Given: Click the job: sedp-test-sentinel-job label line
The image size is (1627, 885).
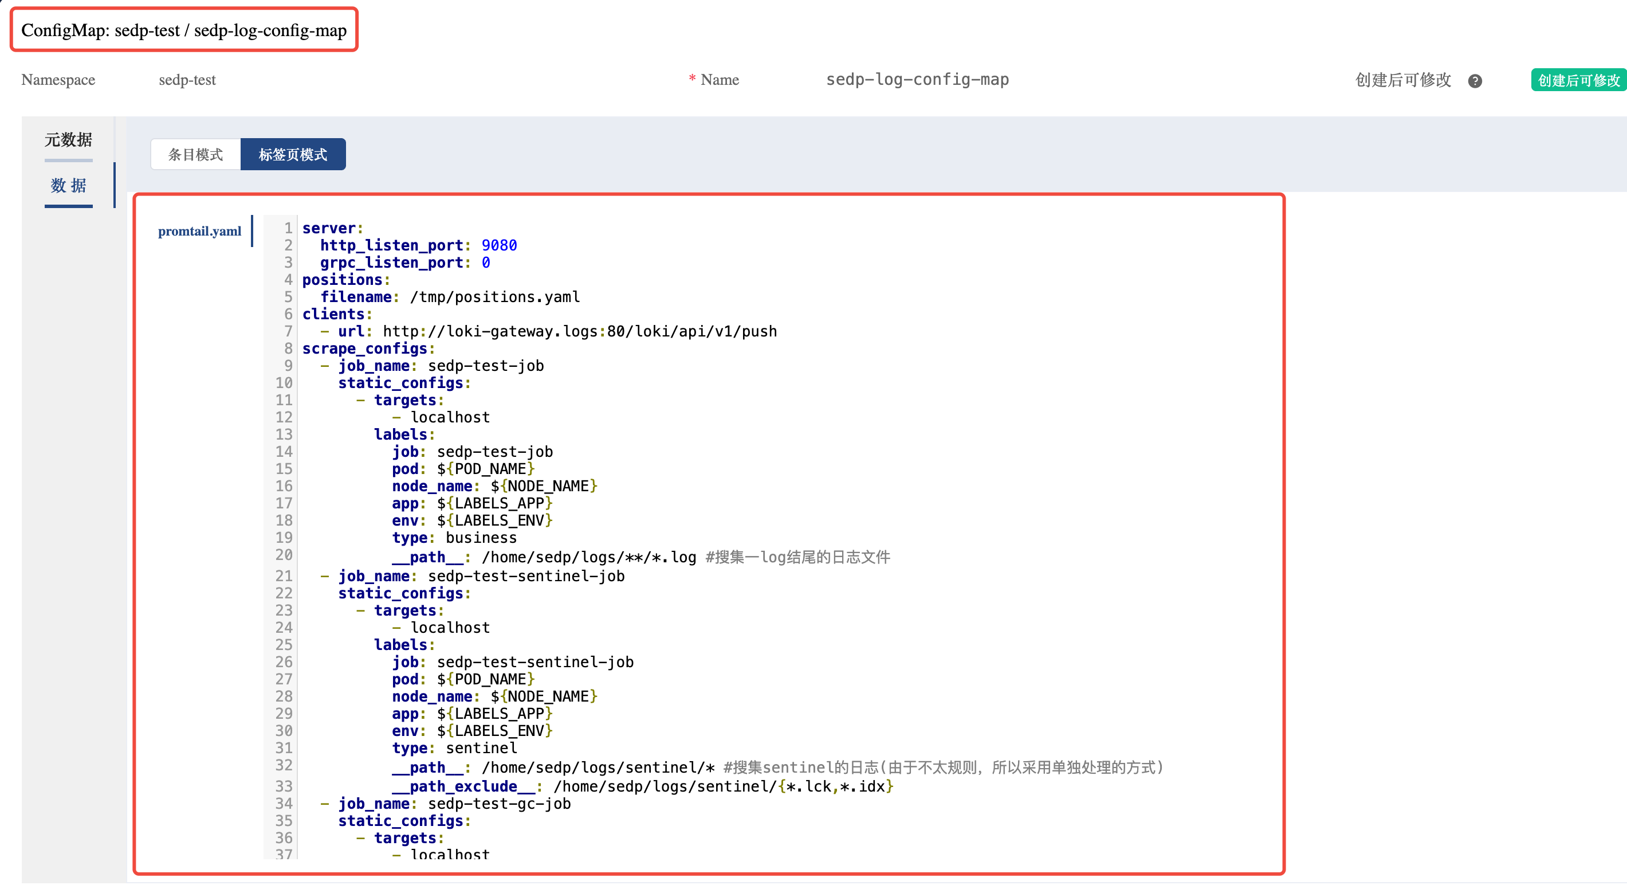Looking at the screenshot, I should point(513,662).
